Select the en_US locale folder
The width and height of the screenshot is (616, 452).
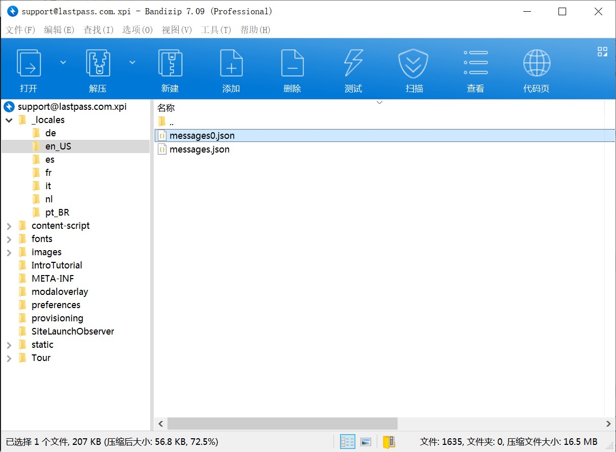tap(58, 146)
